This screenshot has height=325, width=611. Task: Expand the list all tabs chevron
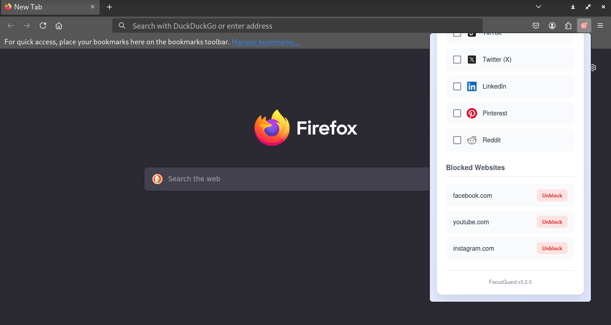(x=539, y=7)
